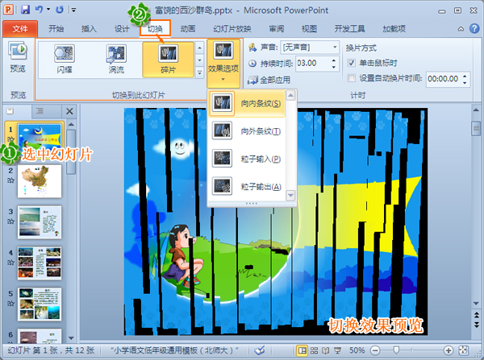The image size is (484, 360).
Task: Switch to the 开始 ribbon tab
Action: pos(56,29)
